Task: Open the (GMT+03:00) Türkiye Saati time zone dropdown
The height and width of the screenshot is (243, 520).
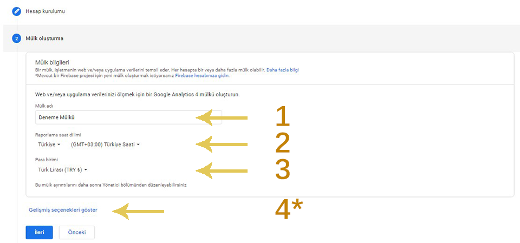Action: tap(106, 145)
